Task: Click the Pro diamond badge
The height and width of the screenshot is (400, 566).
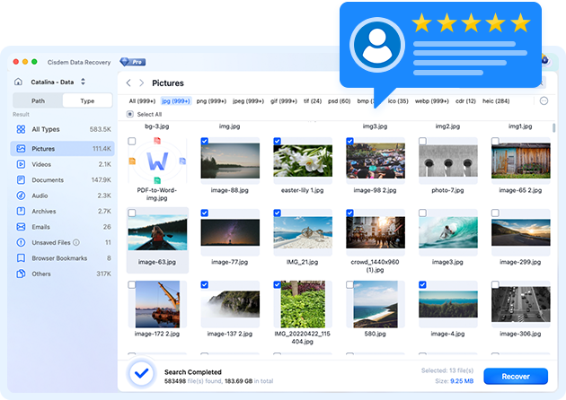Action: pos(133,62)
